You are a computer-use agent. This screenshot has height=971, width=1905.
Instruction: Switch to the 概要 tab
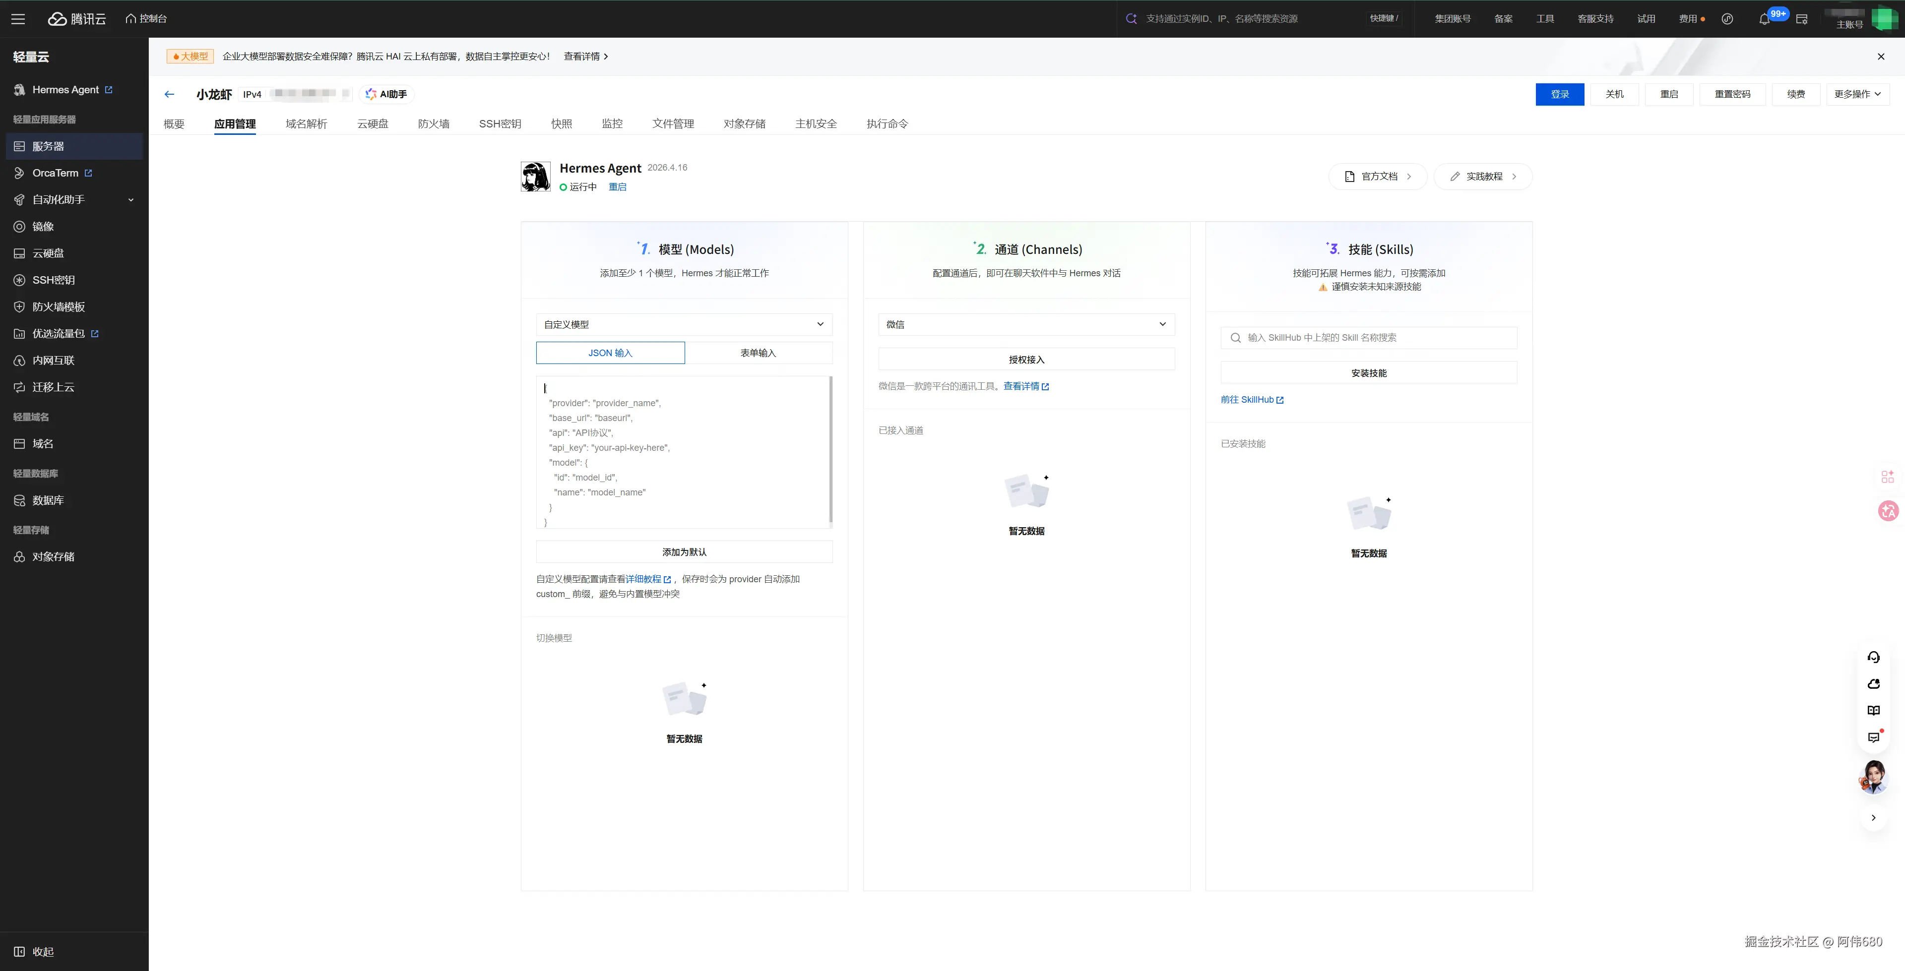tap(174, 123)
